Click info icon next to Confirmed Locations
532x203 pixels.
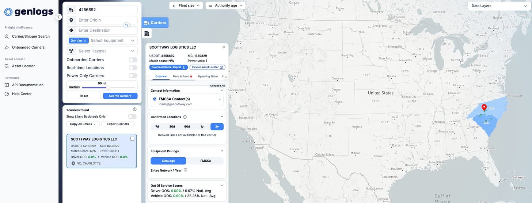[185, 117]
